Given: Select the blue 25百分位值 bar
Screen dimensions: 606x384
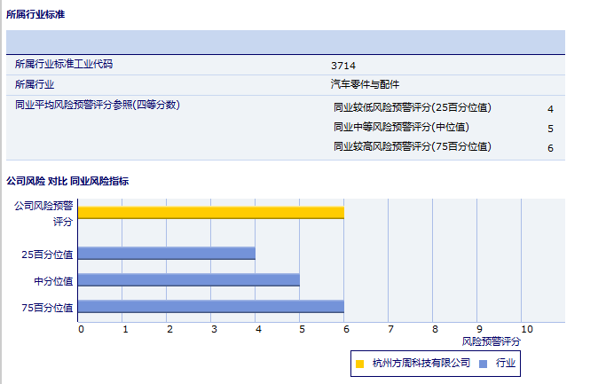Looking at the screenshot, I should (x=166, y=254).
